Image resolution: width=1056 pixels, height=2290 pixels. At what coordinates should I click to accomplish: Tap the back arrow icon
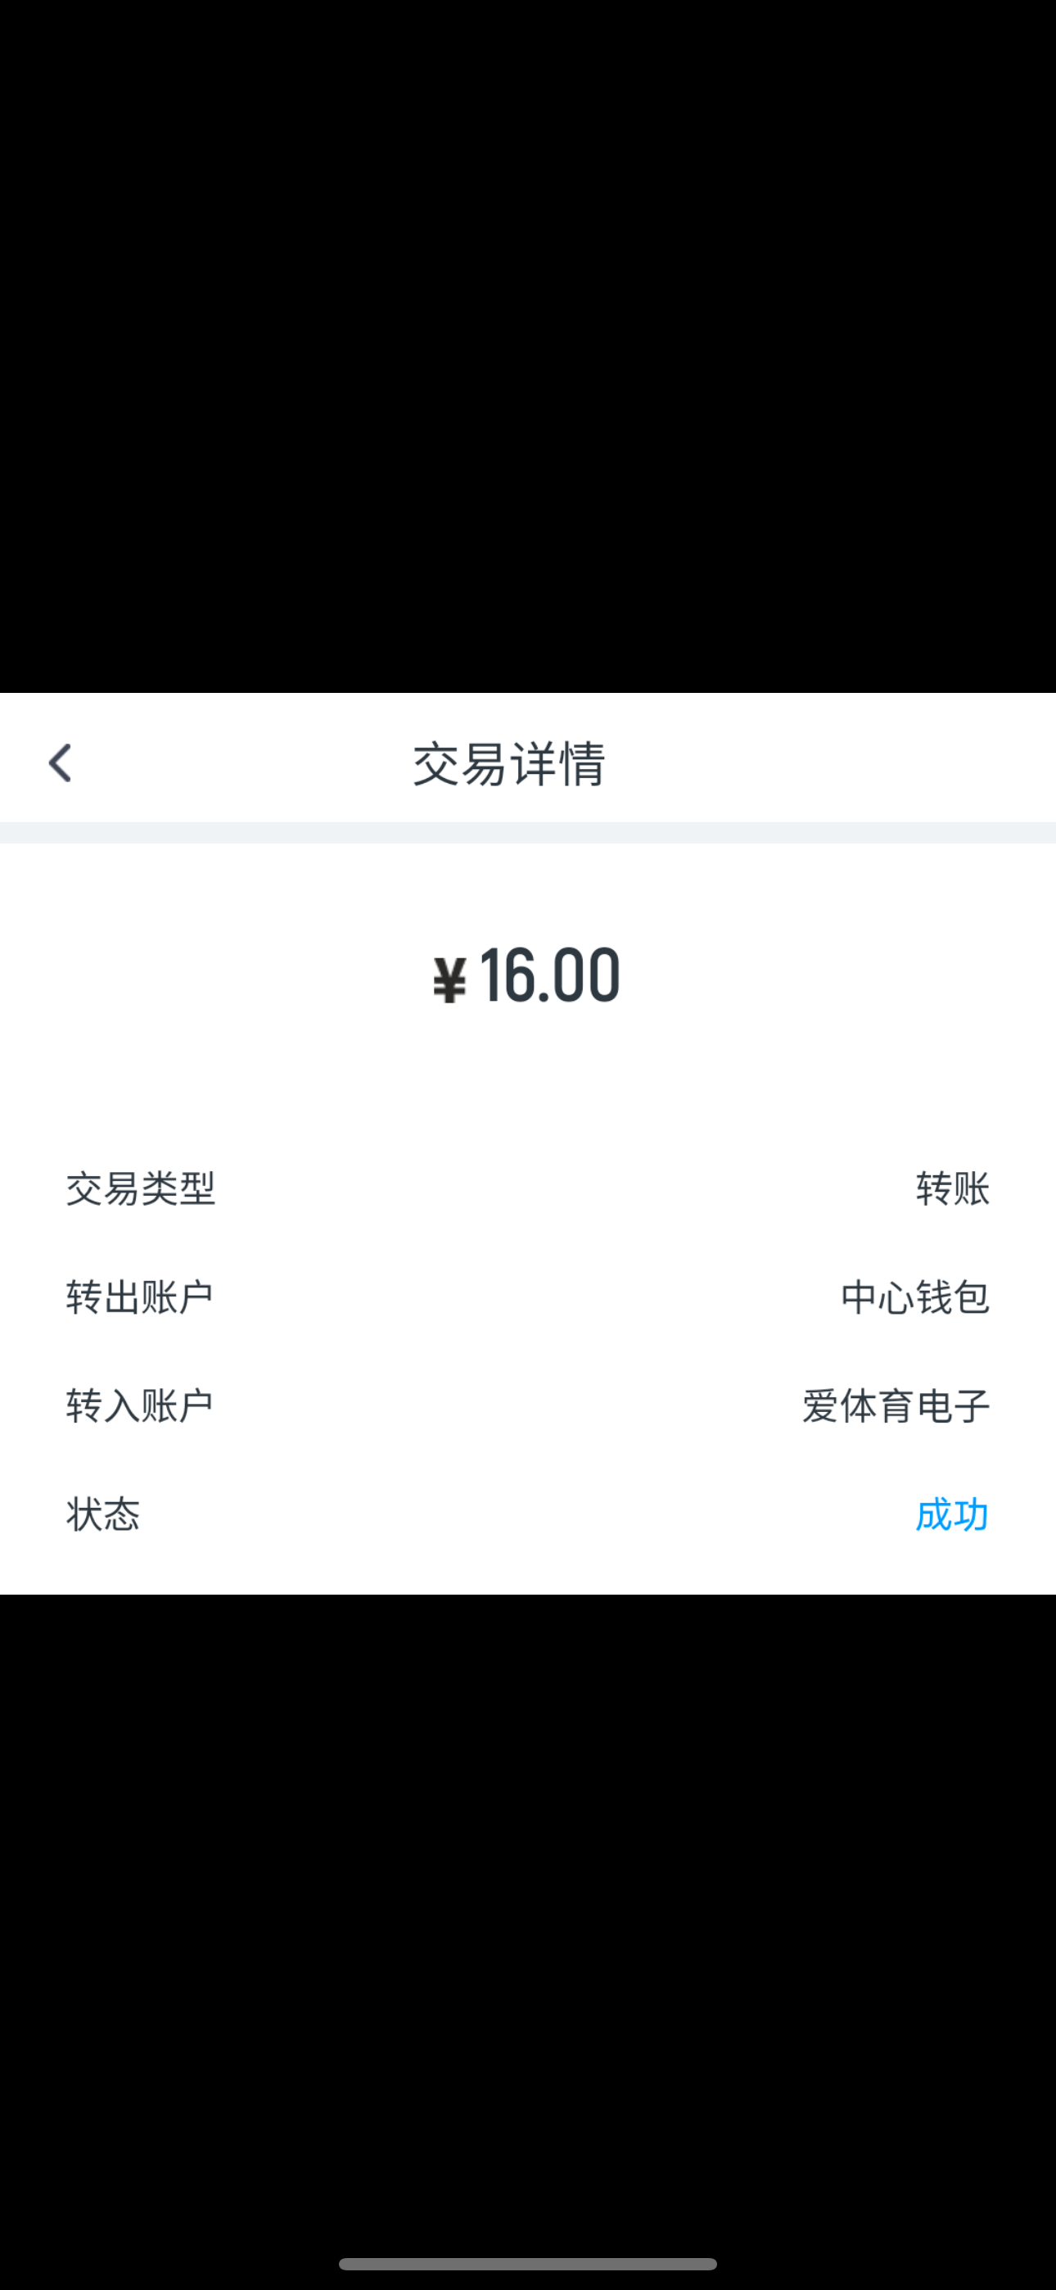60,763
